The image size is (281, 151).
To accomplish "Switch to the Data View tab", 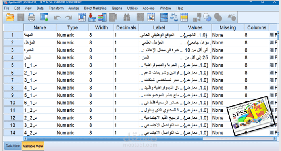I will (13, 146).
